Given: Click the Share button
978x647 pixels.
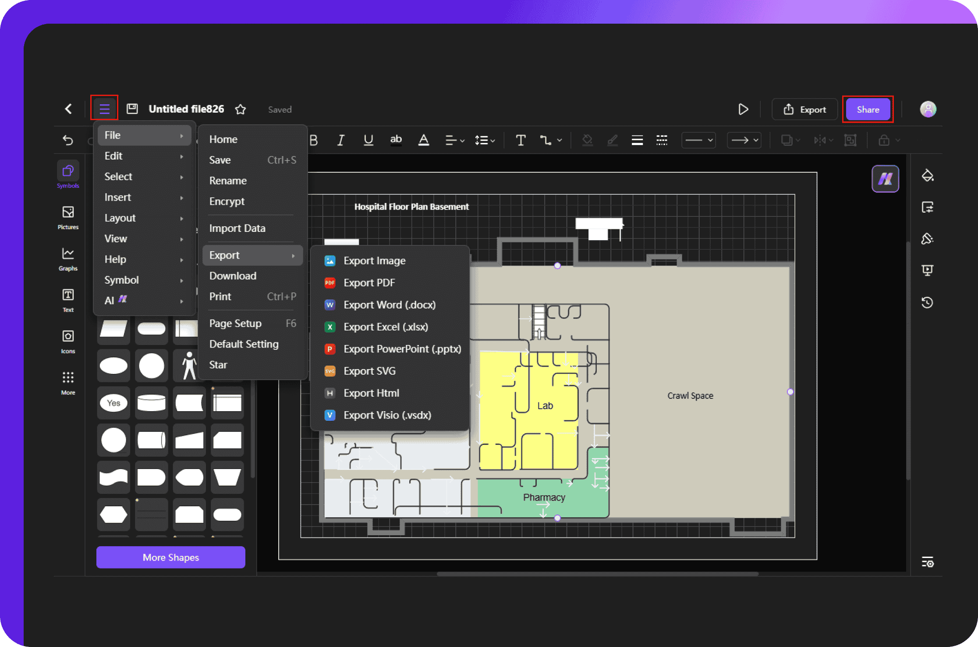Looking at the screenshot, I should coord(867,109).
